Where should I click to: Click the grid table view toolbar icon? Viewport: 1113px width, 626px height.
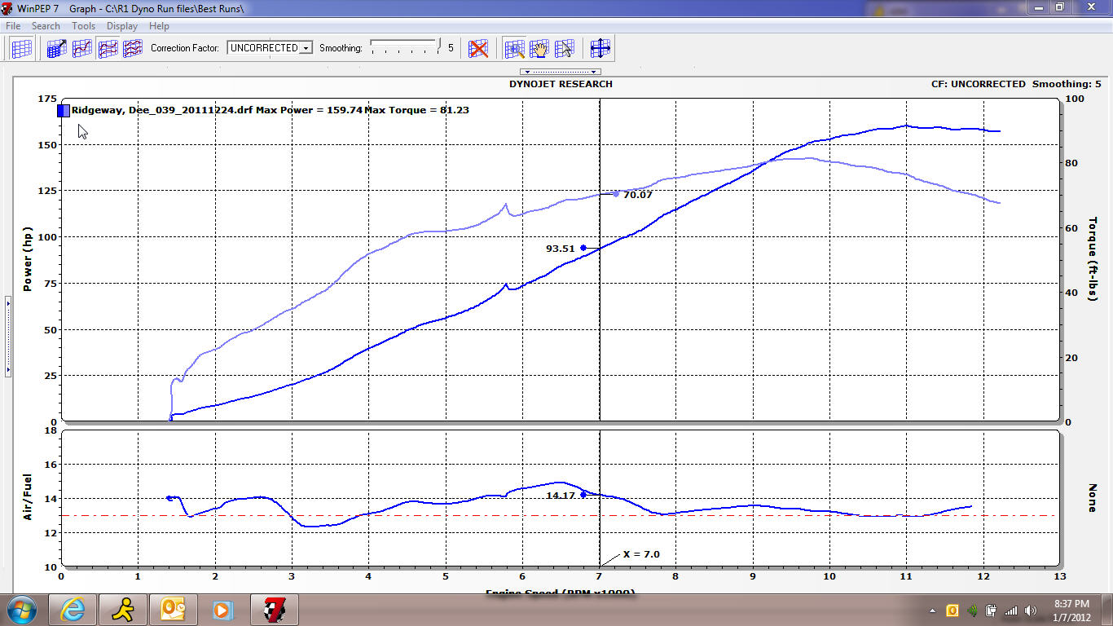21,48
